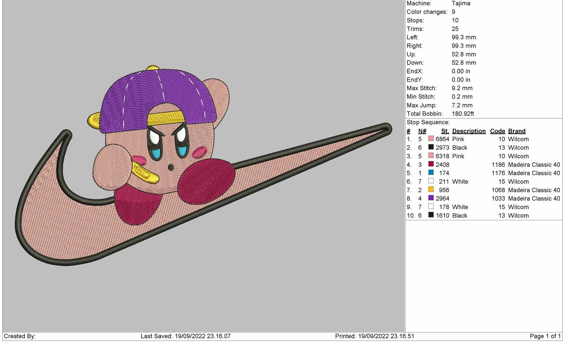Click the Code column header

click(x=497, y=131)
